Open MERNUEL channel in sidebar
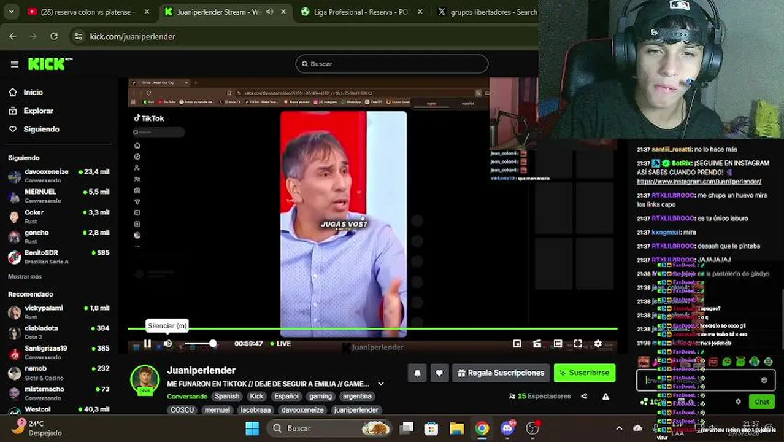Screen dimensions: 784x442 coord(59,196)
